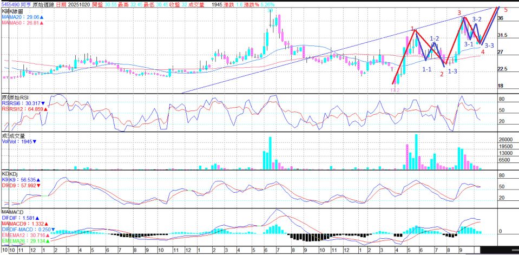Image resolution: width=519 pixels, height=255 pixels.
Task: Click the date value 20251020
Action: click(x=78, y=4)
